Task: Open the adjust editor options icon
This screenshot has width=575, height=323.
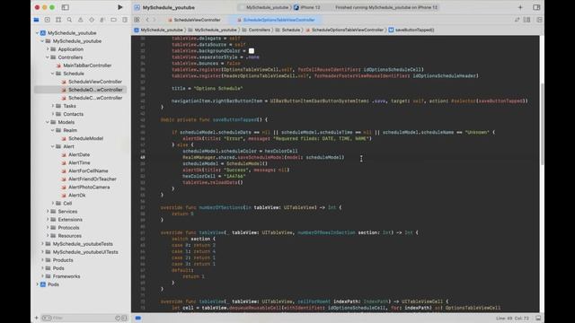Action: pos(527,20)
